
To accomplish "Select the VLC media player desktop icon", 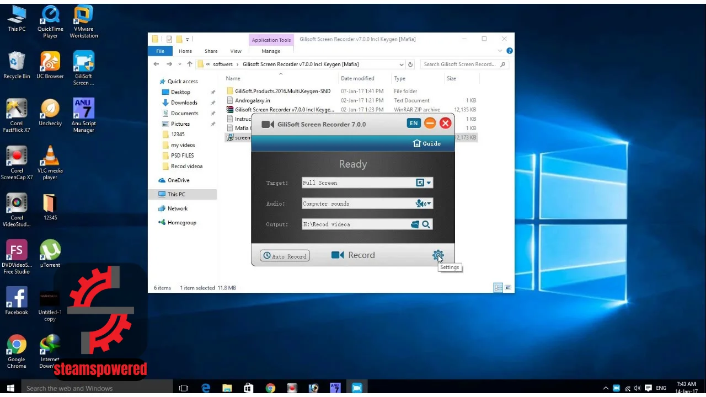I will (50, 164).
